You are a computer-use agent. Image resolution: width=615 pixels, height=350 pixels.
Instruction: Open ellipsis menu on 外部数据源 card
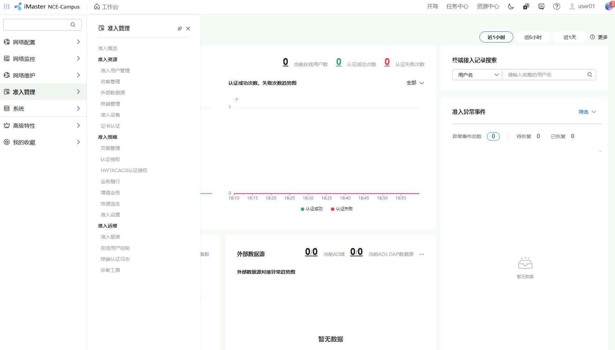422,254
